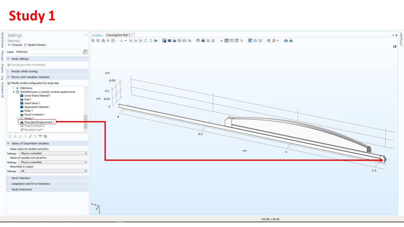Switch to the YZ view

click(x=136, y=41)
